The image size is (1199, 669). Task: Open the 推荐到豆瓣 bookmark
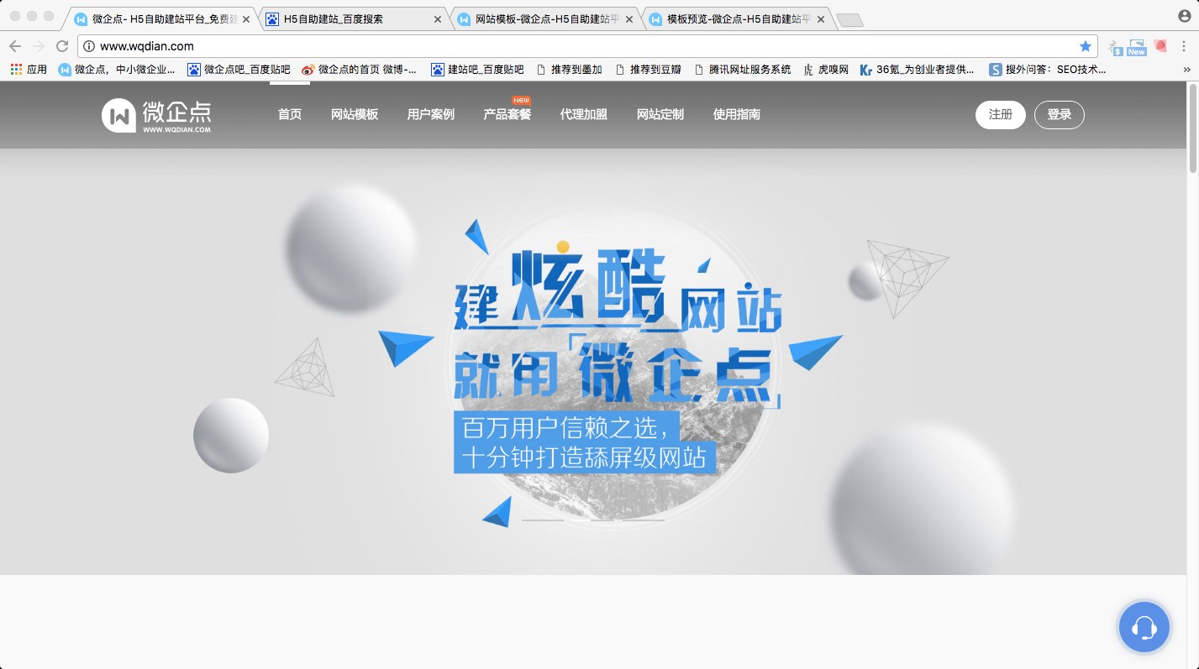(648, 70)
